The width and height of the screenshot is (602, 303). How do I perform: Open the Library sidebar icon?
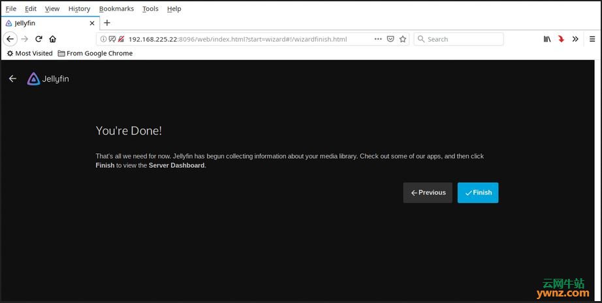pos(547,39)
